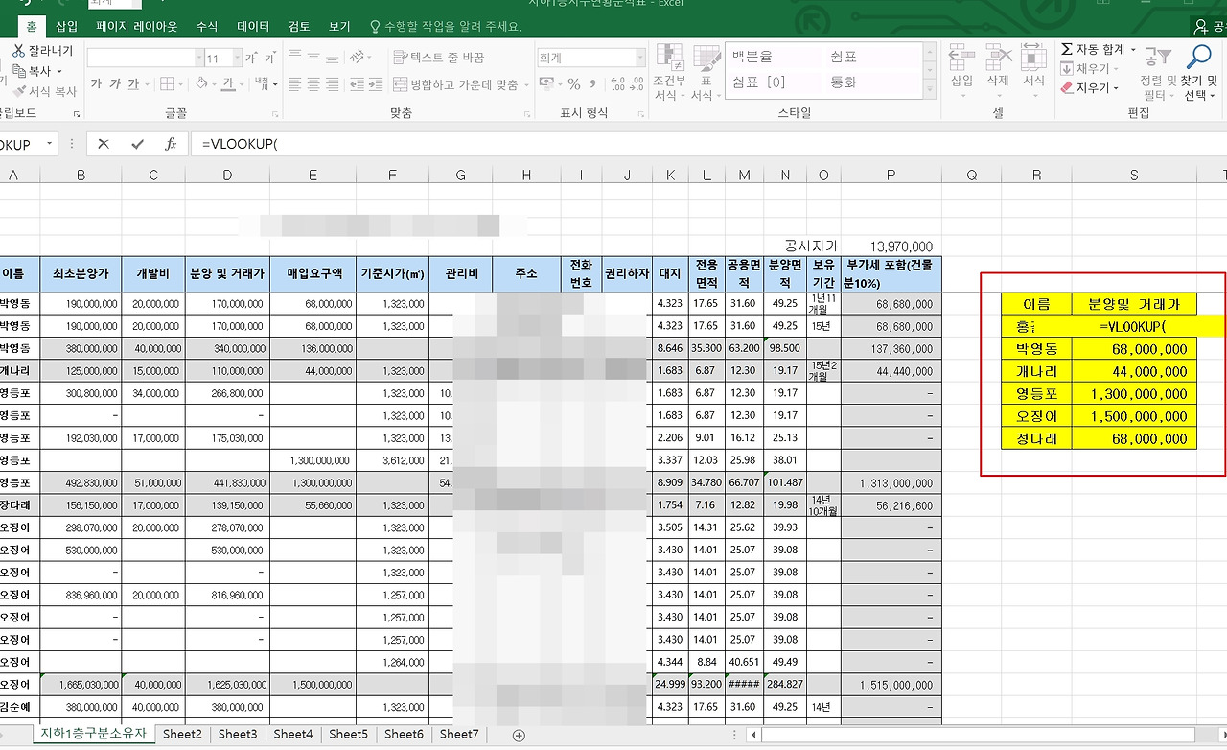
Task: Toggle Wrap Text (텍스트 줄 바꿈)
Action: (x=441, y=59)
